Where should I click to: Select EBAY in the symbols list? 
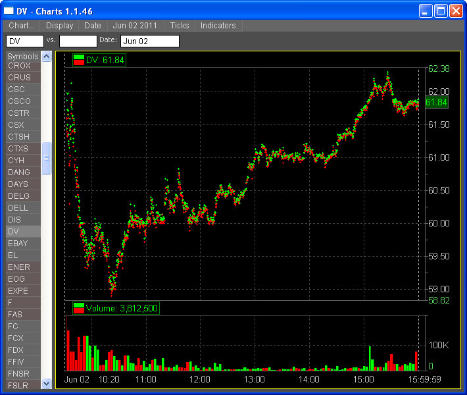click(23, 244)
